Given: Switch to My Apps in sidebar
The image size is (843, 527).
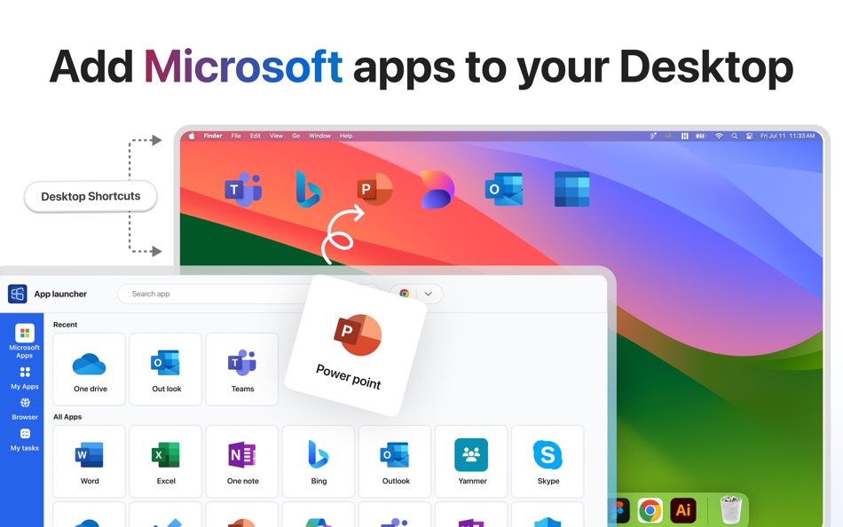Looking at the screenshot, I should [x=25, y=378].
